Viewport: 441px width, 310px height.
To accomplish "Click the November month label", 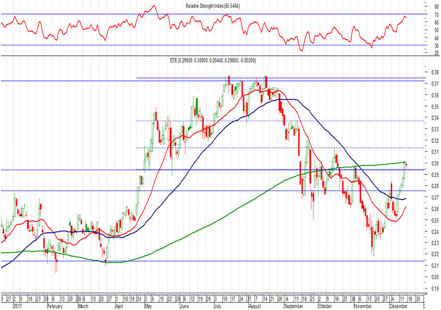I will (x=363, y=306).
